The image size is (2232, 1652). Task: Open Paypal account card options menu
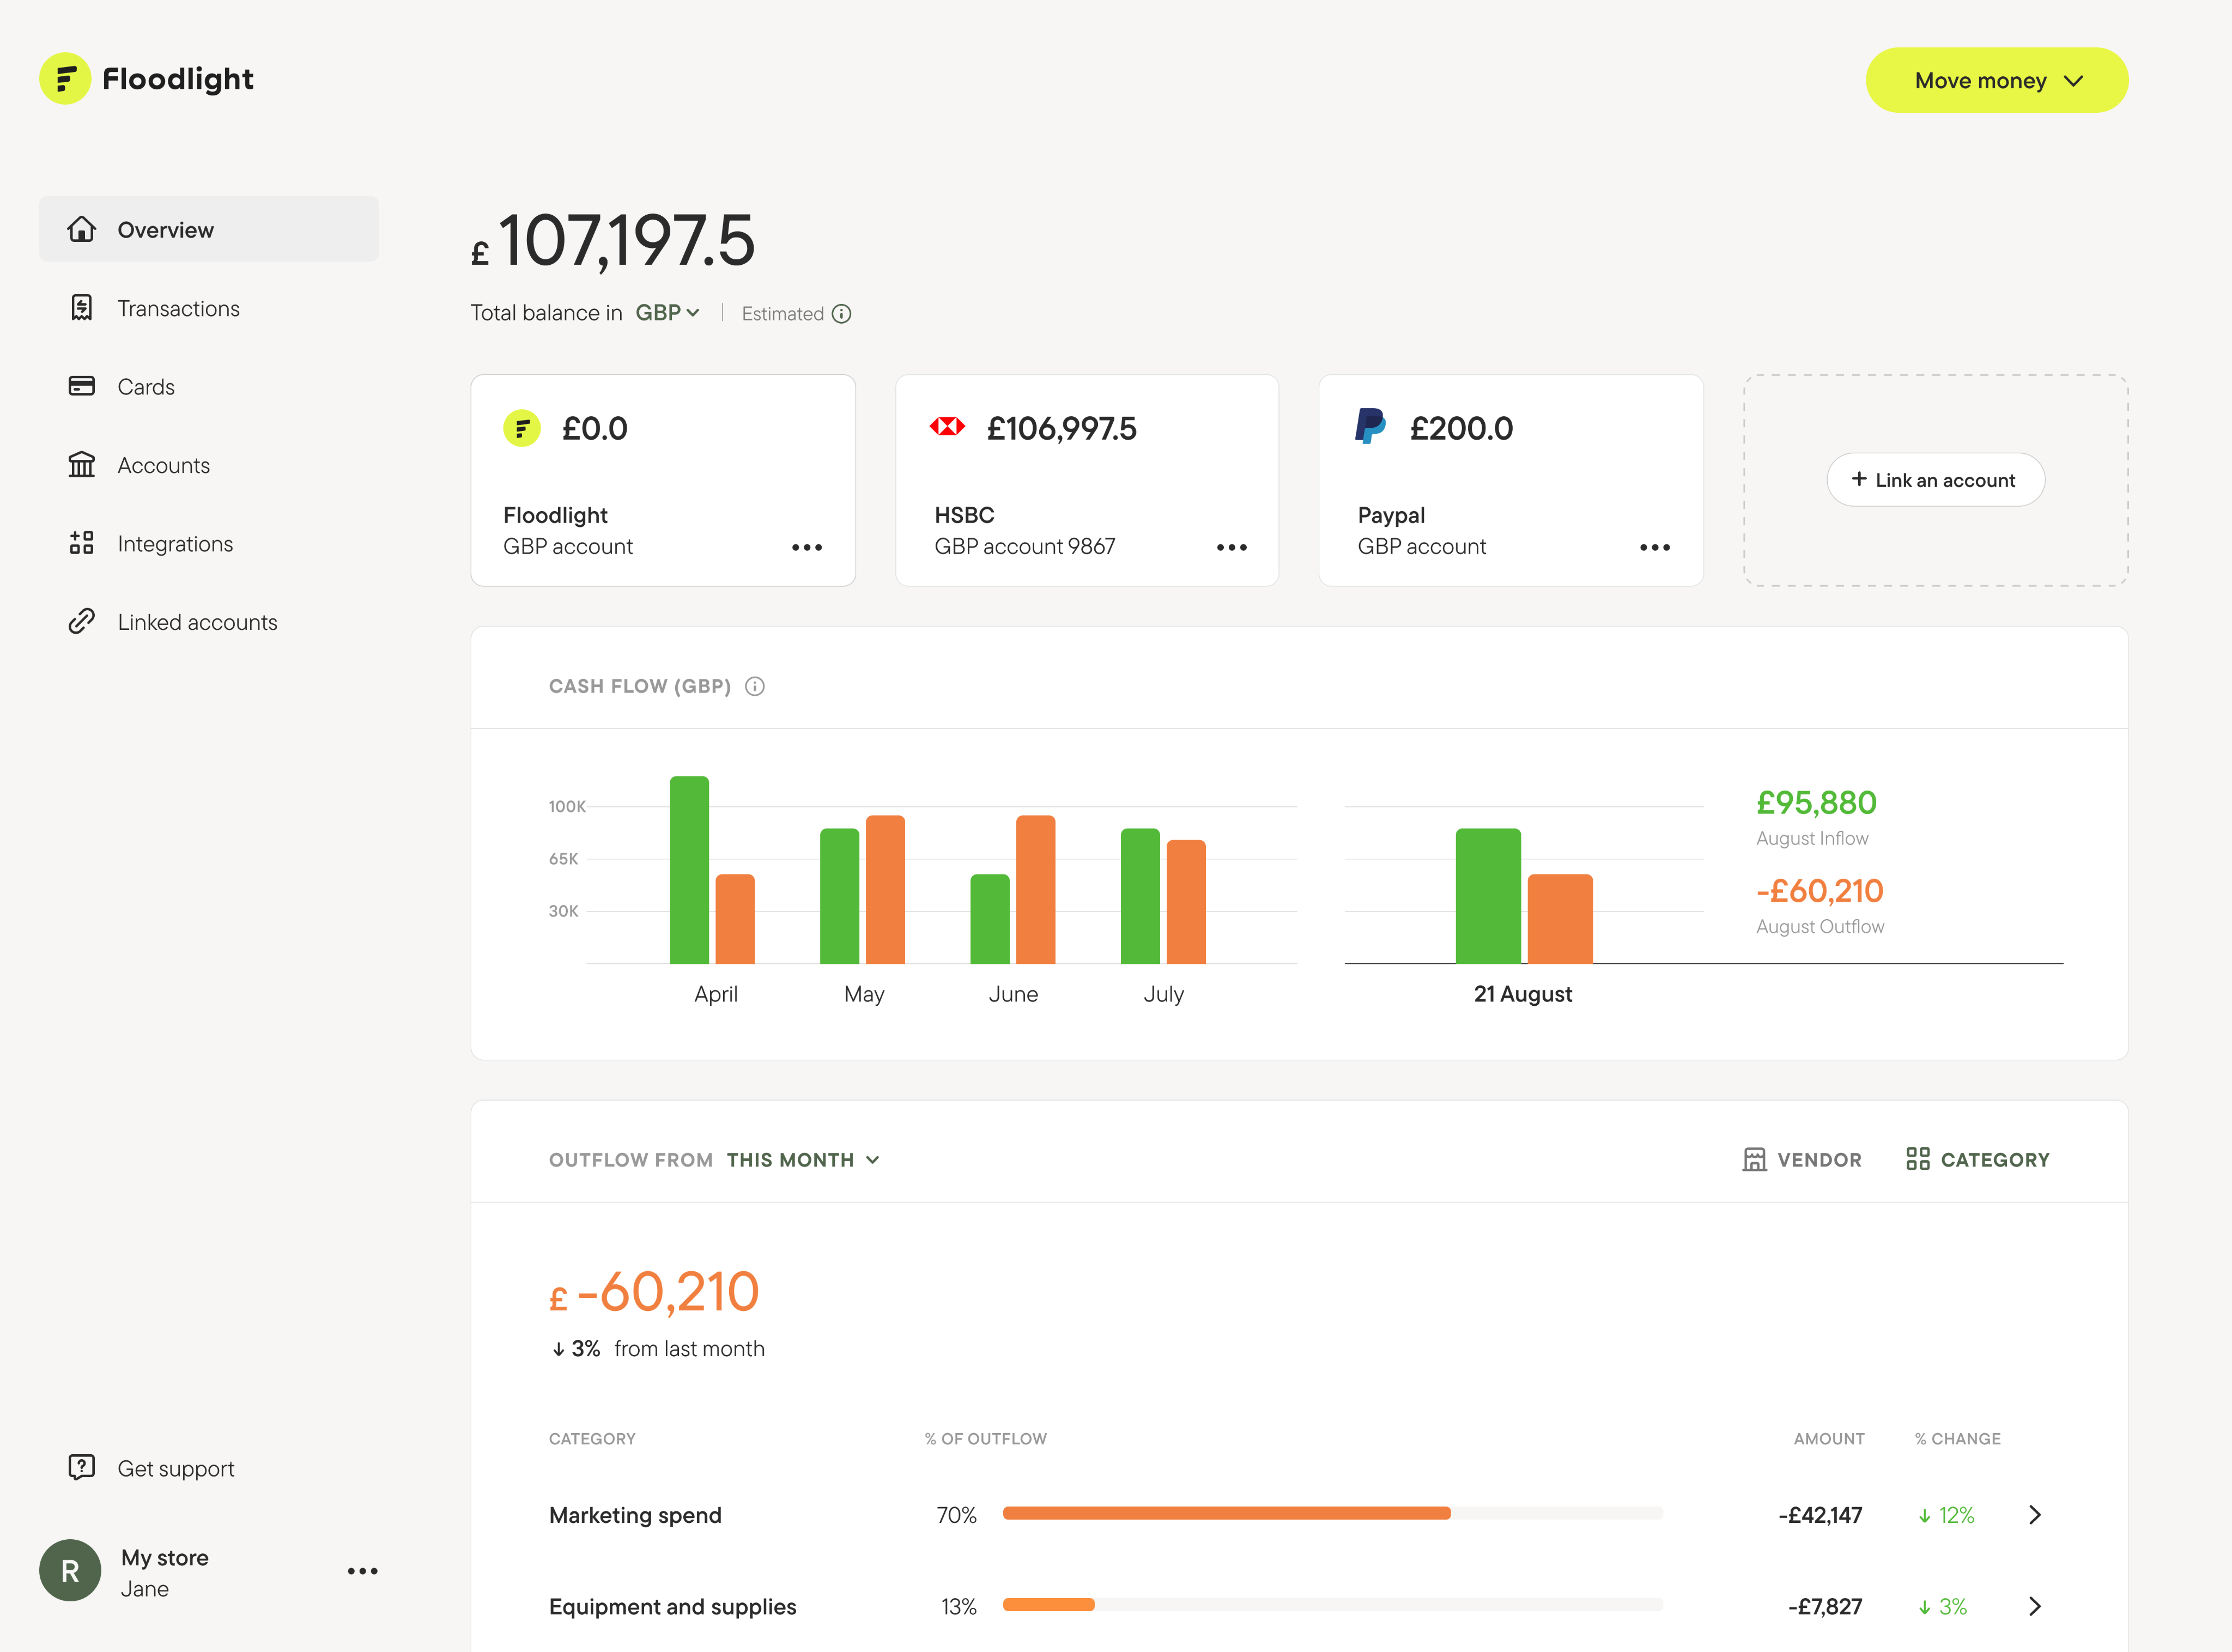[x=1655, y=547]
